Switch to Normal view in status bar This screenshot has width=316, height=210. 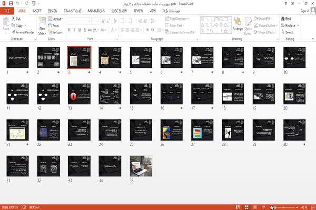tap(238, 207)
